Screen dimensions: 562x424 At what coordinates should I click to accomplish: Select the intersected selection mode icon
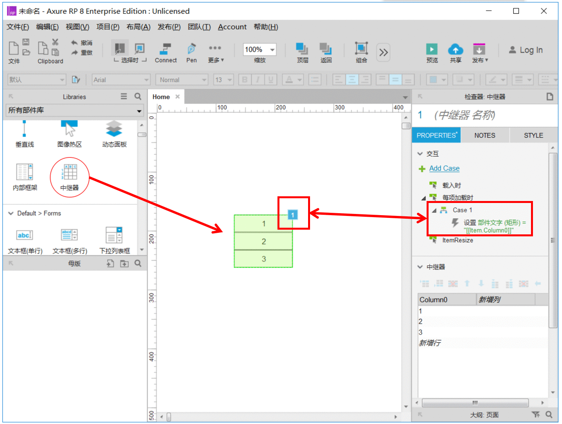pyautogui.click(x=120, y=49)
